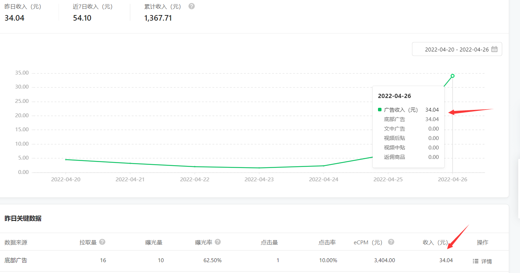Click the 2022-04-26 x-axis label
The image size is (520, 273).
click(453, 179)
